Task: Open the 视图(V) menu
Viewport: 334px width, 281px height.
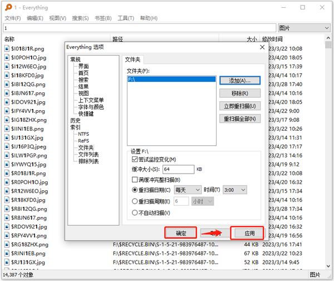Action: click(x=58, y=18)
